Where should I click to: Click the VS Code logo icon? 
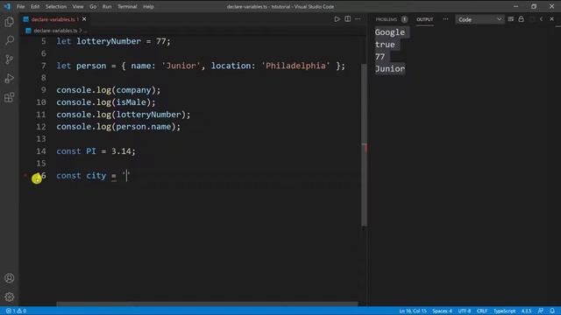7,6
